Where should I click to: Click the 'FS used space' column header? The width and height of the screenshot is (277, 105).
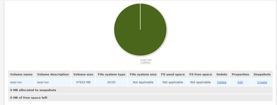click(x=173, y=74)
